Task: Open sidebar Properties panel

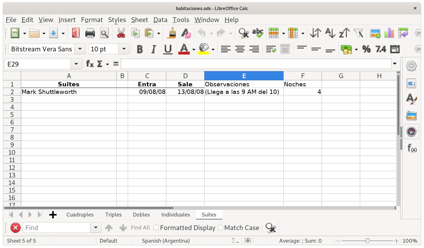Action: 411,84
